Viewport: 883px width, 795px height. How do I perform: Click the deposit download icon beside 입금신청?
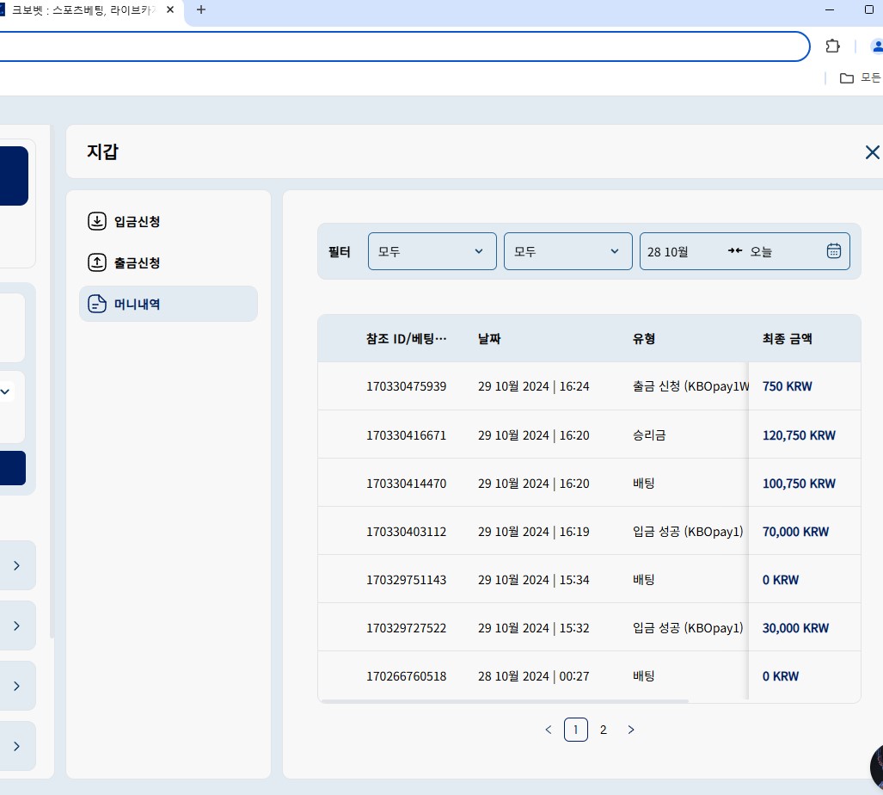click(97, 221)
